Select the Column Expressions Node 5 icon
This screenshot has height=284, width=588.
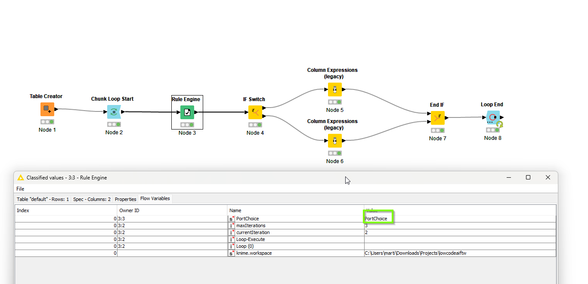334,90
